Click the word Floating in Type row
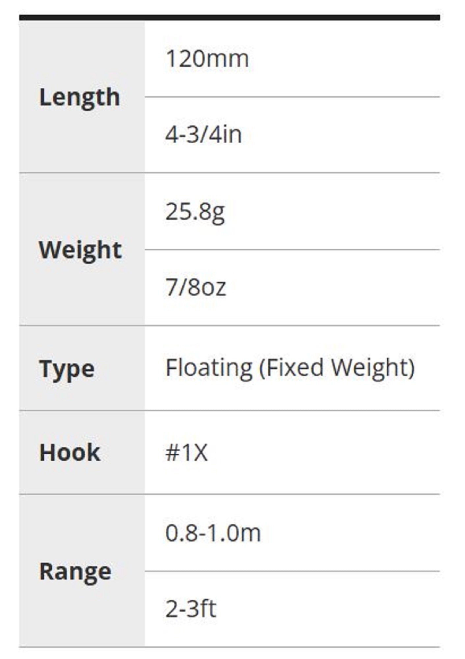Screen dimensions: 465x659 [209, 368]
